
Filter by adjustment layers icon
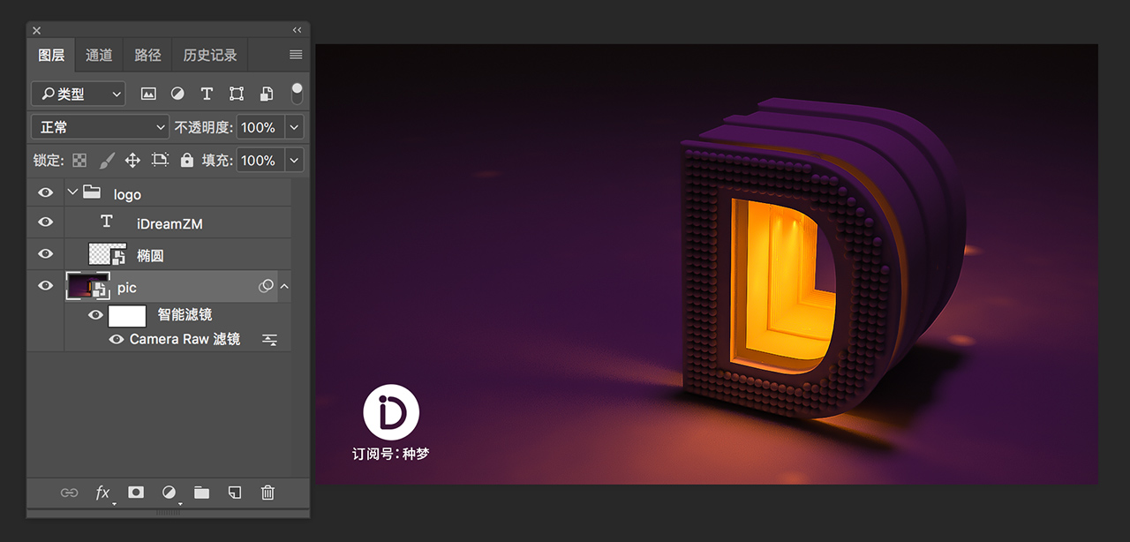(x=177, y=94)
